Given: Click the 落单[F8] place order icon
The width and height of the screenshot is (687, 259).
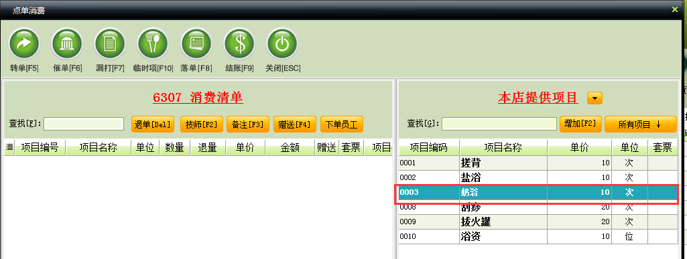Looking at the screenshot, I should tap(196, 44).
